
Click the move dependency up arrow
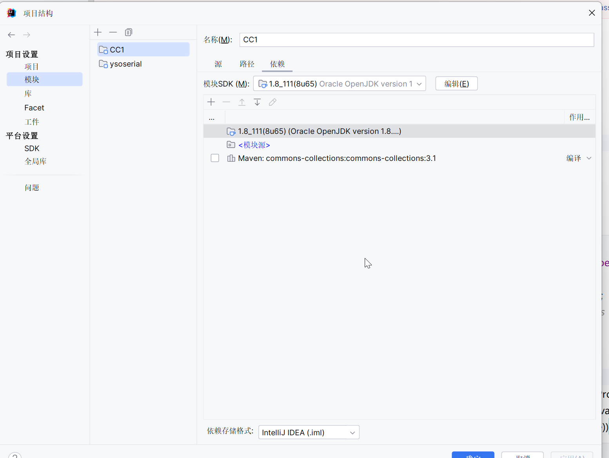[x=242, y=102]
